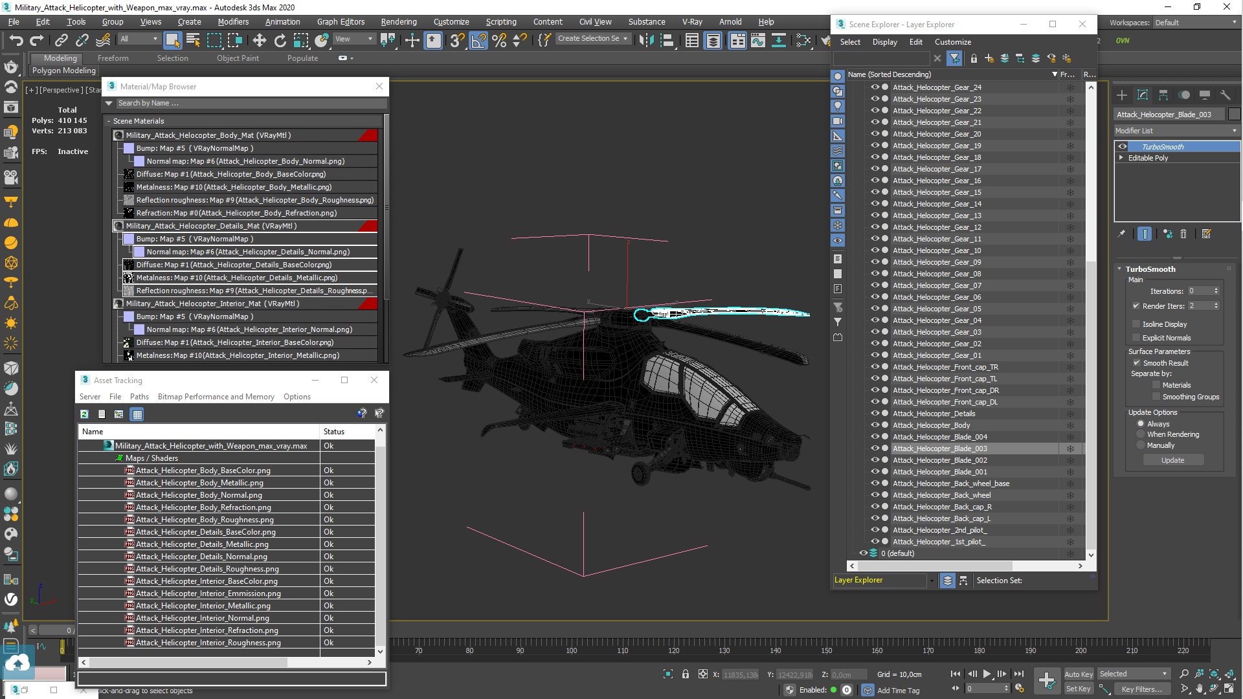Click the Undo arrow icon
This screenshot has height=699, width=1243.
pyautogui.click(x=16, y=41)
